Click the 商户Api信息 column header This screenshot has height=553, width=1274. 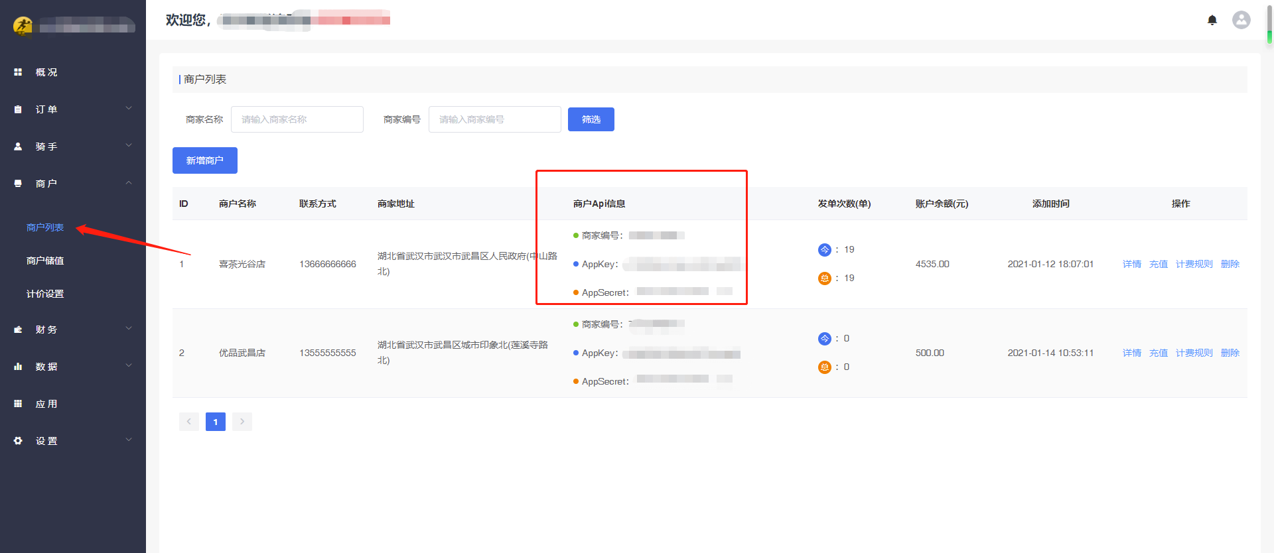click(x=599, y=204)
